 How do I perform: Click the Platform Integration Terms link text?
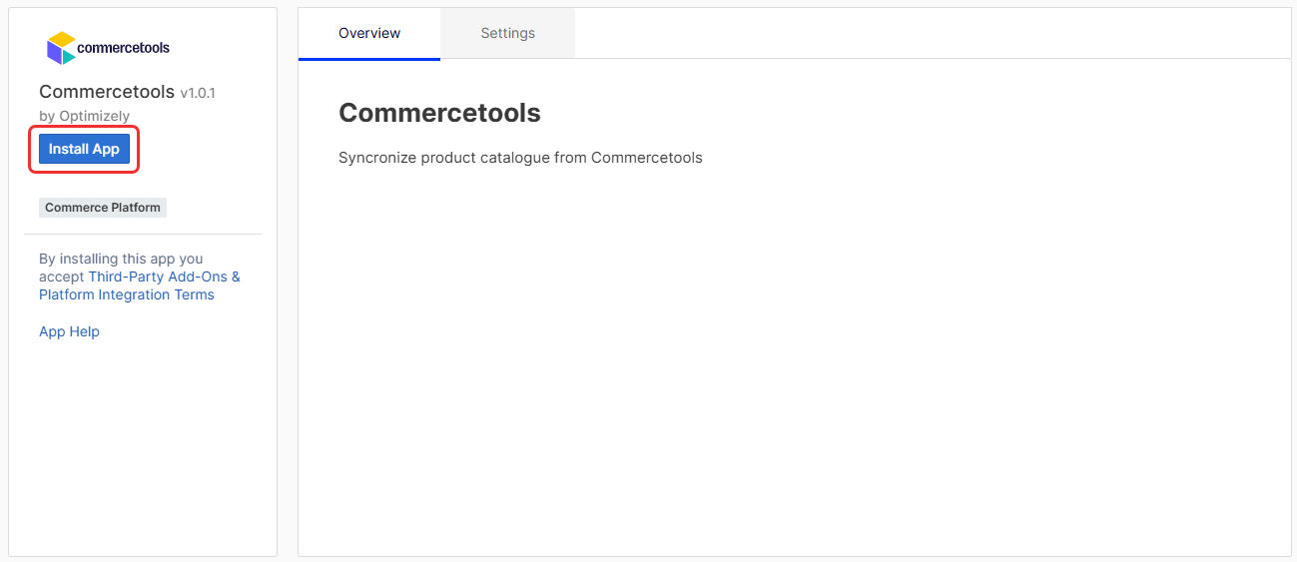tap(127, 294)
